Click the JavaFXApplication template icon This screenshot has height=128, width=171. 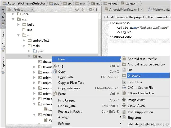coord(124,112)
